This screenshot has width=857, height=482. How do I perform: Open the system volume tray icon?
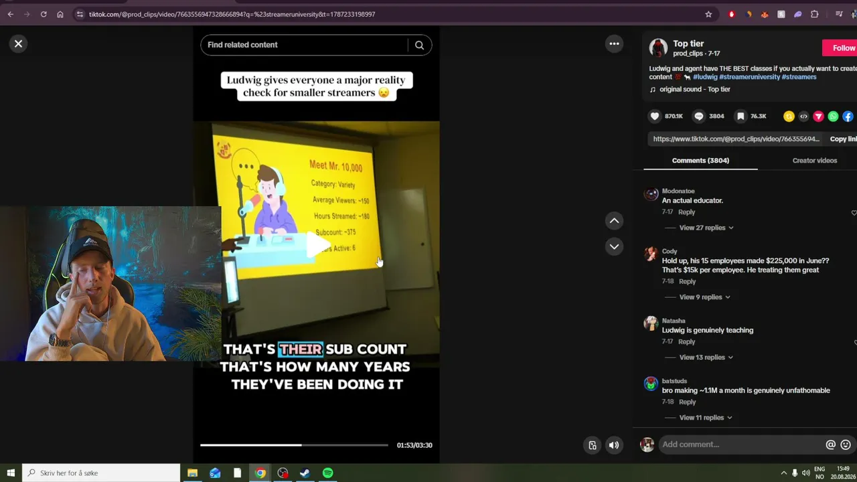805,473
